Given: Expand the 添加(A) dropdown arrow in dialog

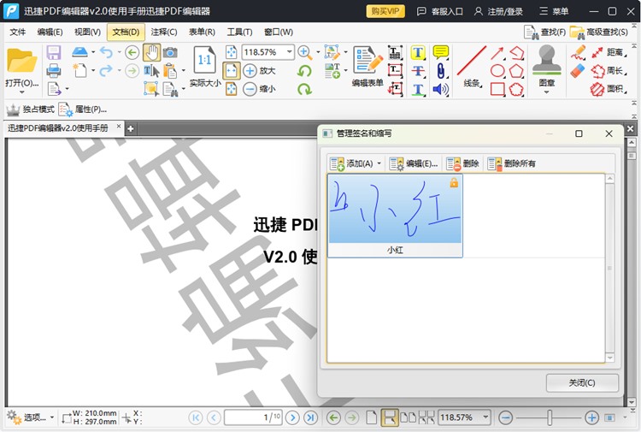Looking at the screenshot, I should click(379, 163).
